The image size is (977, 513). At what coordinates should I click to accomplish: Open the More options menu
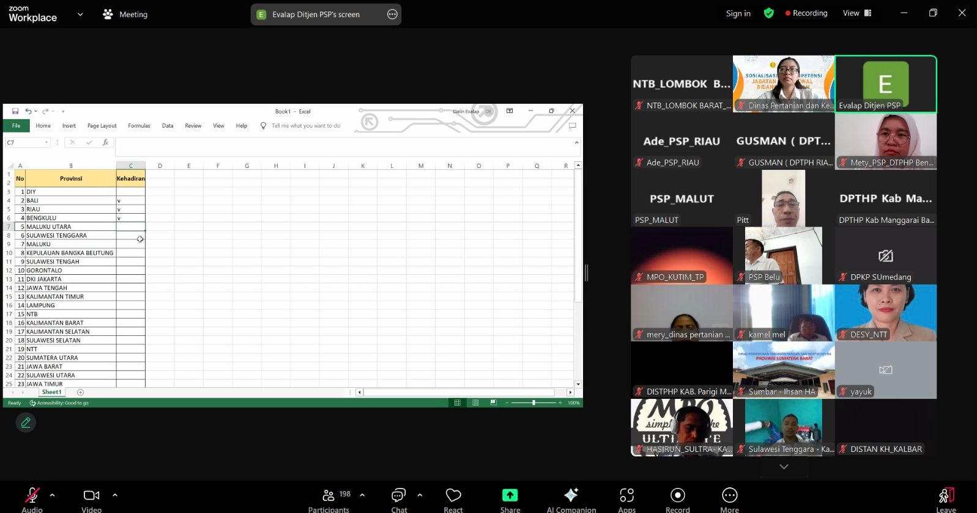(729, 498)
